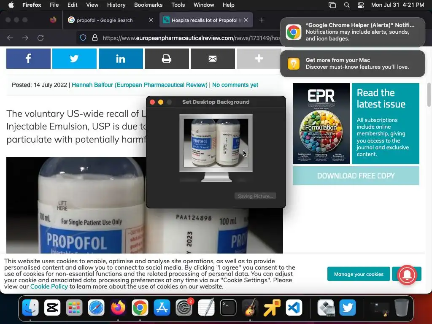The width and height of the screenshot is (432, 324).
Task: Open Finder from the dock
Action: (30, 308)
